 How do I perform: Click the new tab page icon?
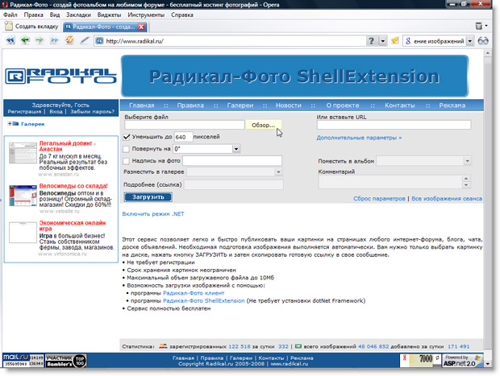pos(9,26)
